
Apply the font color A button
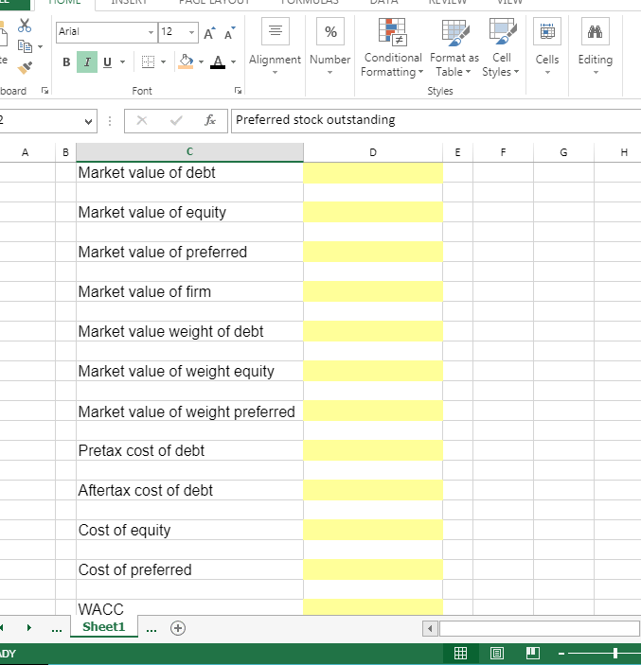point(218,61)
